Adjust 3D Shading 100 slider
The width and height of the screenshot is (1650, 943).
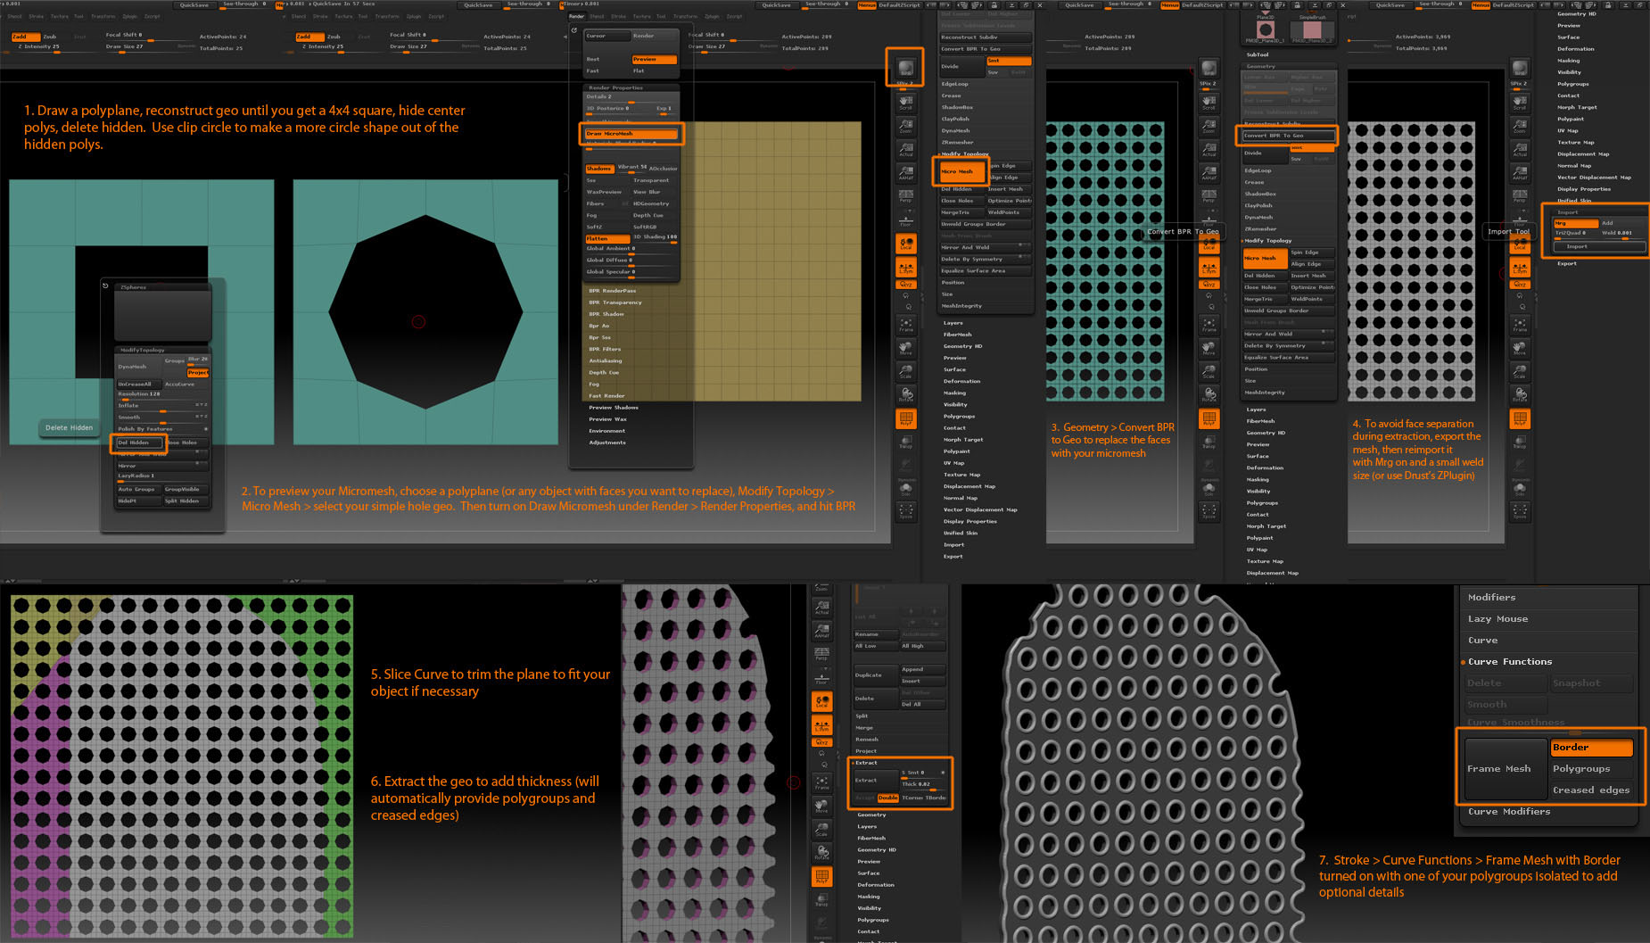[x=655, y=238]
